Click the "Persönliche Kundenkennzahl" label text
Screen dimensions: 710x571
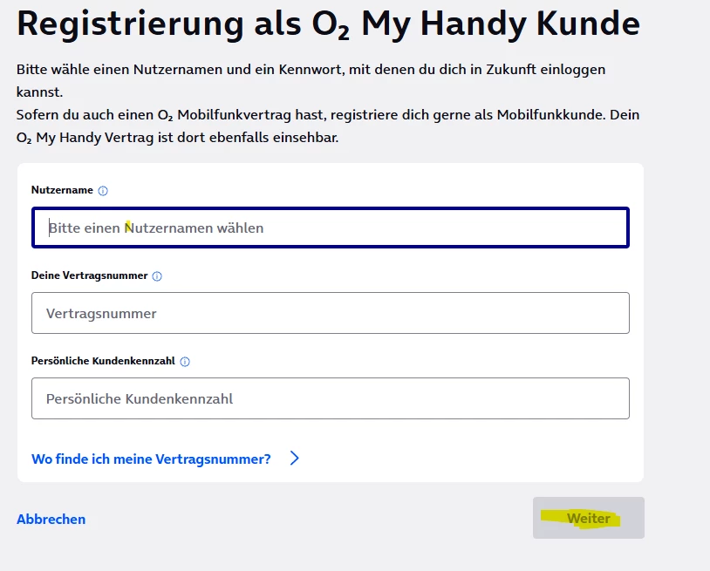tap(103, 361)
